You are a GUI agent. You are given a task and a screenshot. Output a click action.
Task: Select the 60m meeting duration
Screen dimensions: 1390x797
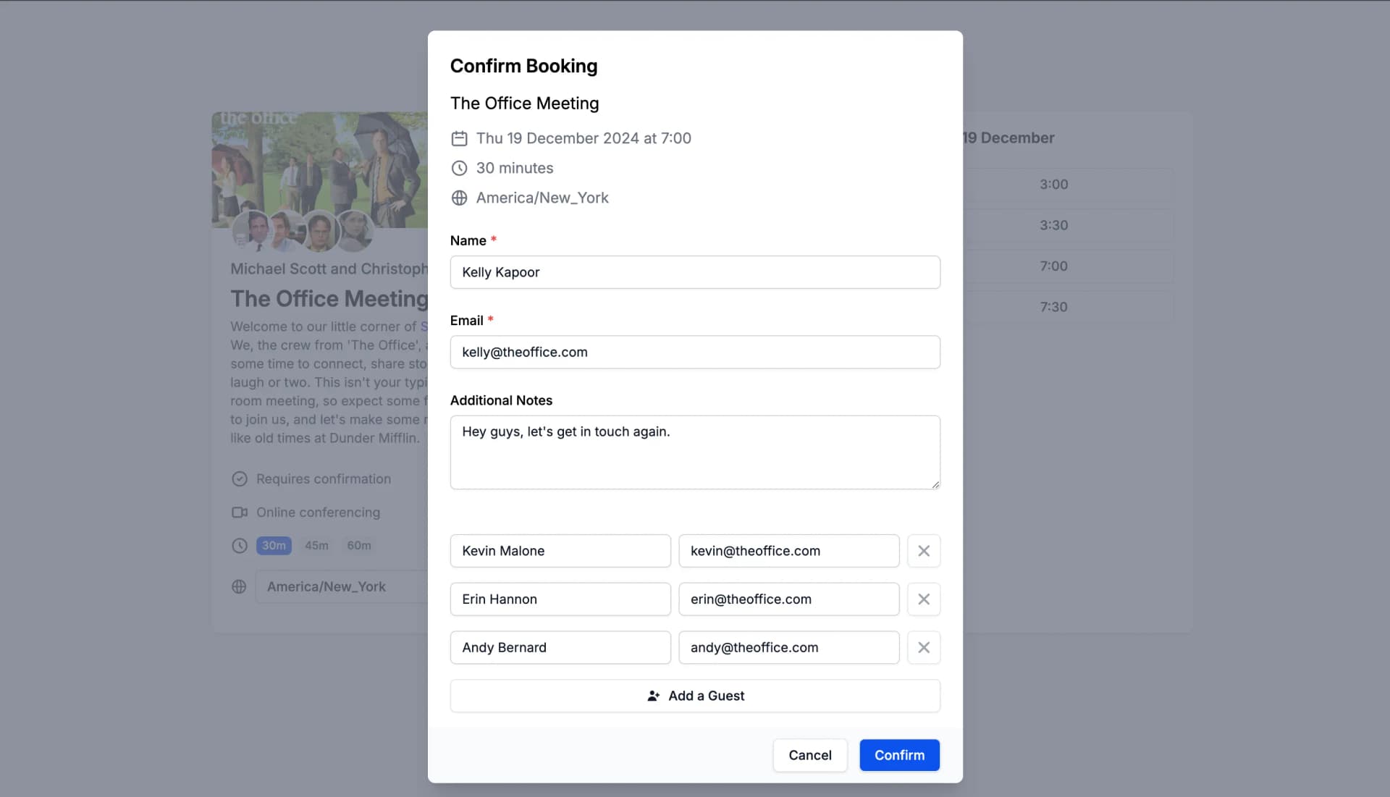358,546
